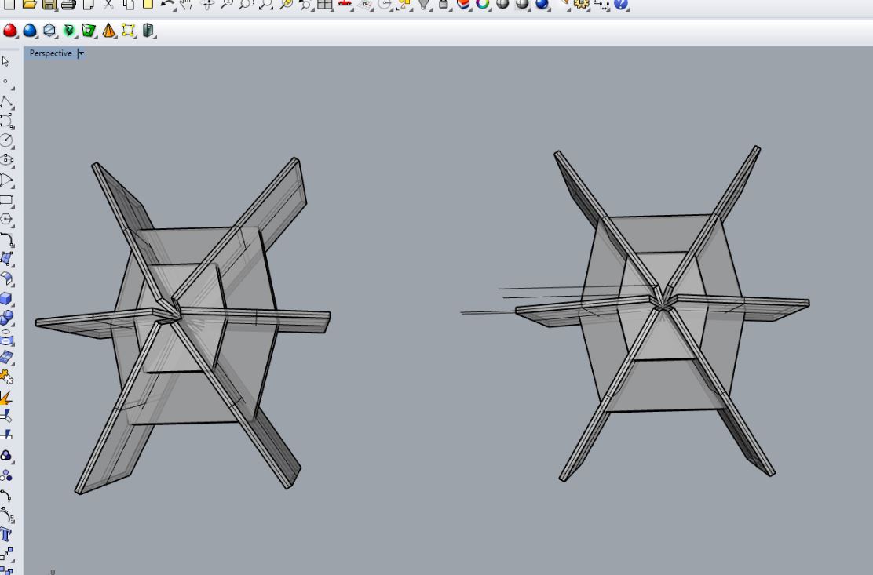The image size is (873, 575).
Task: Open the Perspective viewport dropdown arrow
Action: [81, 53]
